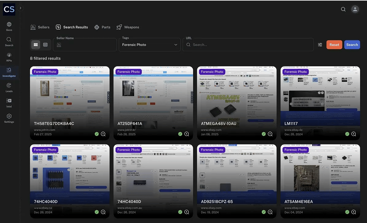
Task: Expand the sidebar with the chevron arrow
Action: pos(20,8)
